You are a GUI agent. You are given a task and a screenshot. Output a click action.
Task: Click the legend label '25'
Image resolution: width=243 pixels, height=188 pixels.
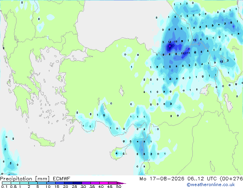(74, 186)
